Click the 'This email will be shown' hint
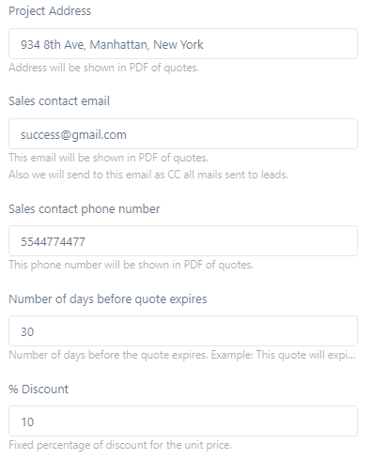372x459 pixels. [108, 158]
